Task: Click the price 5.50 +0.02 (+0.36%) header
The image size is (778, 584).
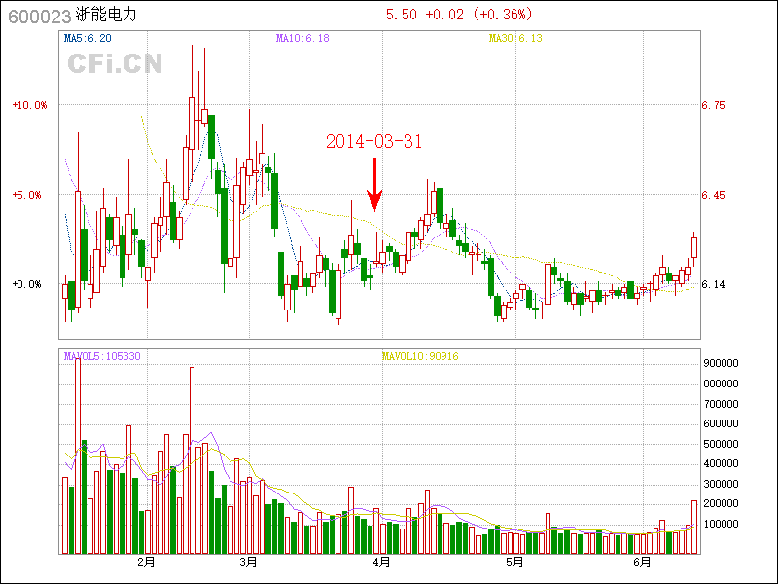Action: (x=459, y=15)
